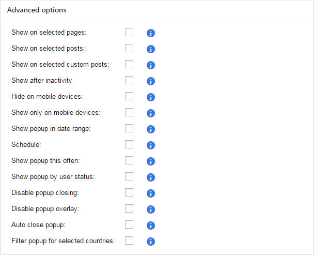The width and height of the screenshot is (314, 255).
Task: Click info icon beside Show on selected pages
Action: (151, 33)
